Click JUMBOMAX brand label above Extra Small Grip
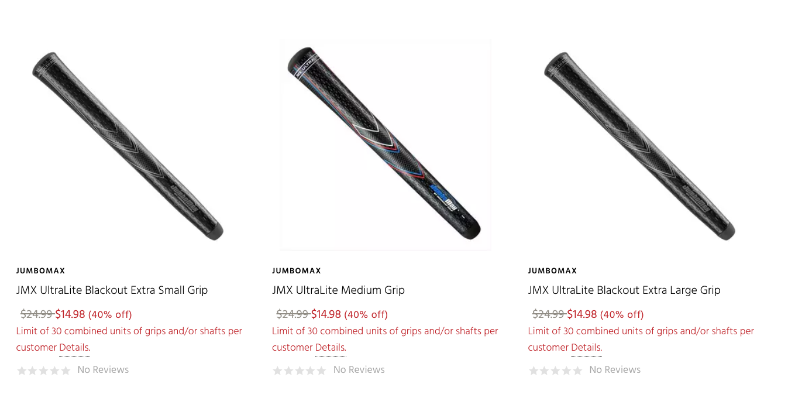 [x=40, y=271]
